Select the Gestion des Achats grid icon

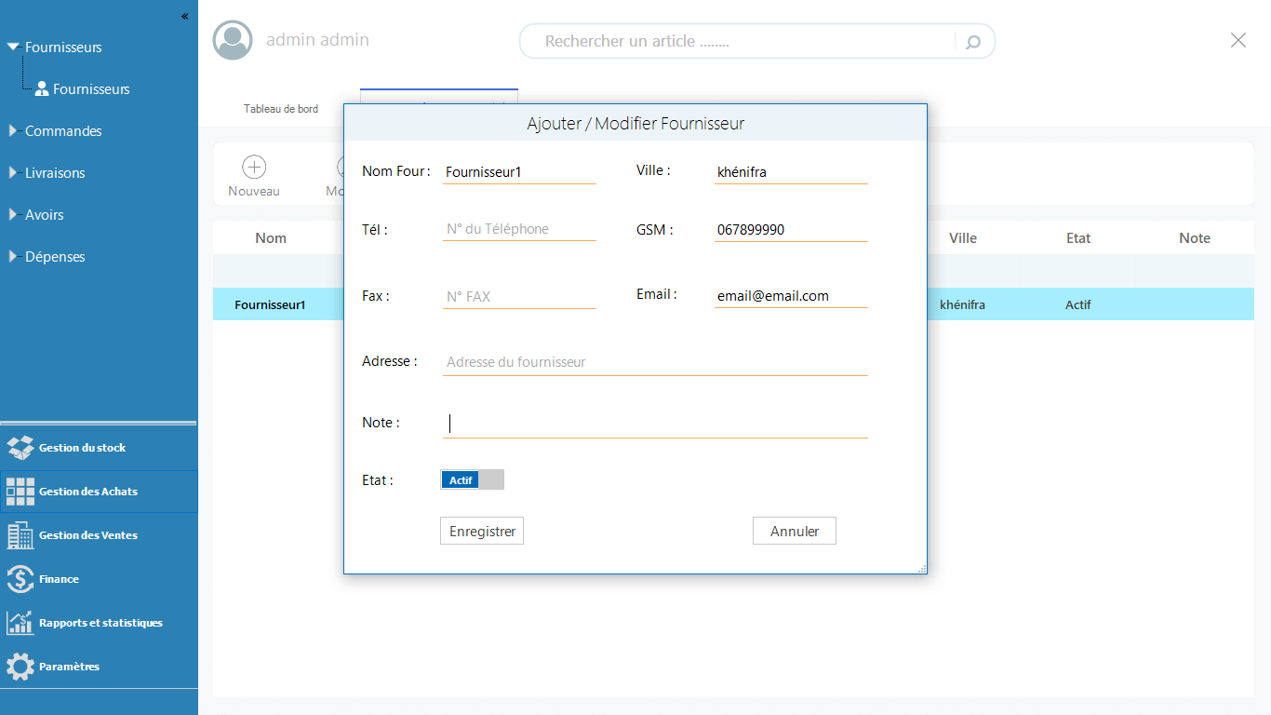pos(20,492)
